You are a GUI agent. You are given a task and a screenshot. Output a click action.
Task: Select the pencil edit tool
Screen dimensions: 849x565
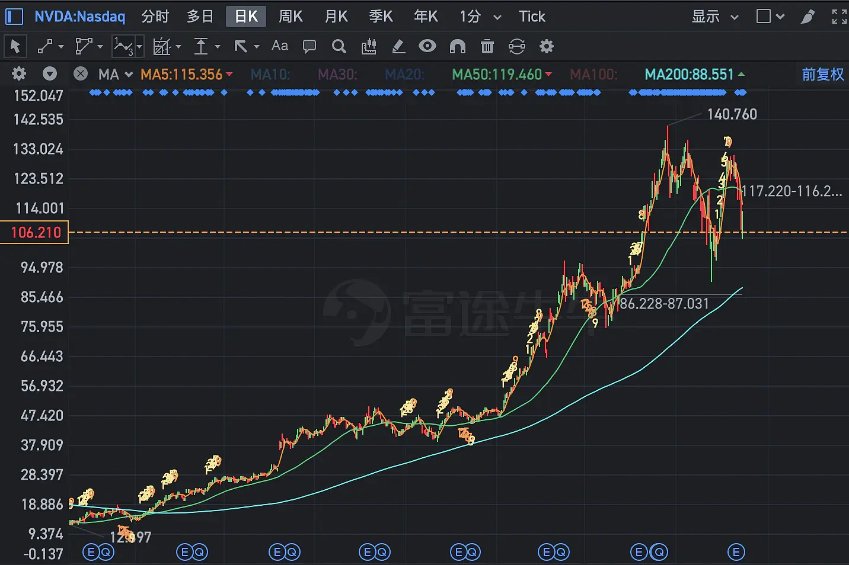tap(398, 46)
